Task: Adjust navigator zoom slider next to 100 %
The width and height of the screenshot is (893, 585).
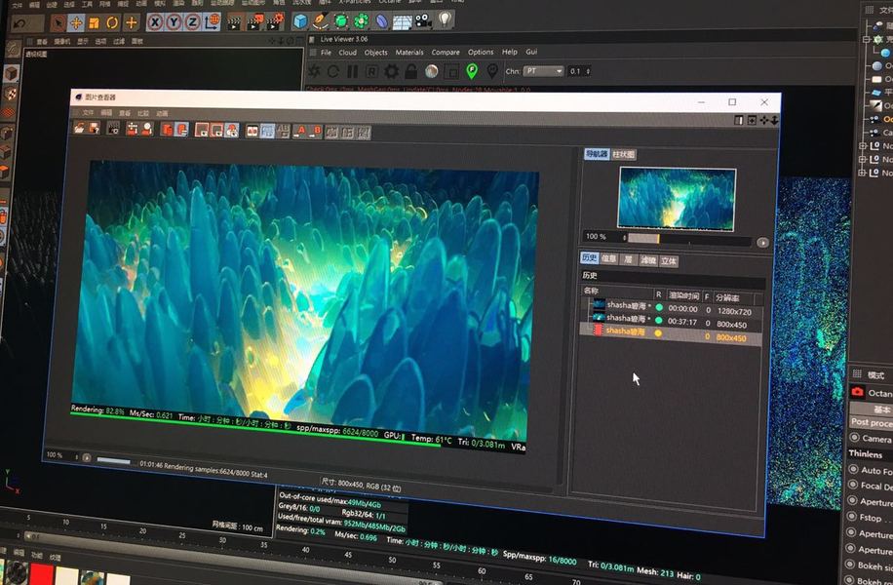Action: (689, 239)
